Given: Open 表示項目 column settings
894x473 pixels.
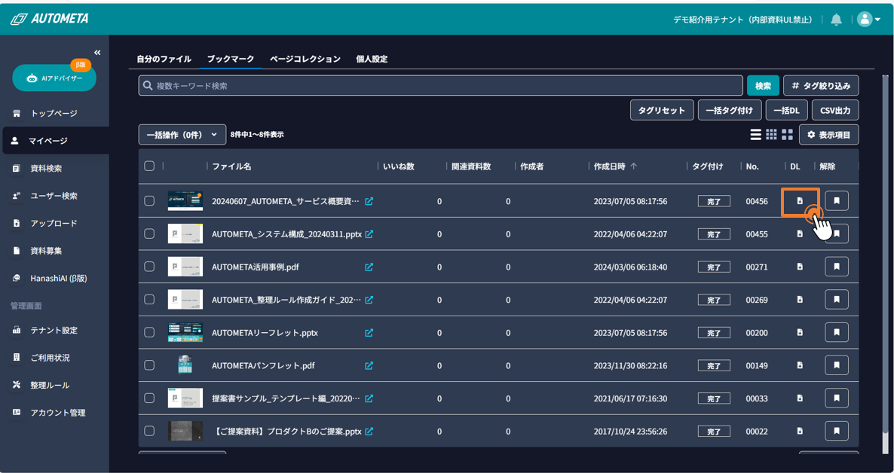Looking at the screenshot, I should pos(829,135).
